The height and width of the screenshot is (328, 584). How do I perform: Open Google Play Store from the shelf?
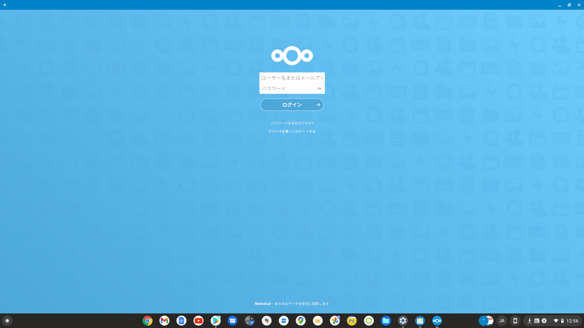(216, 321)
